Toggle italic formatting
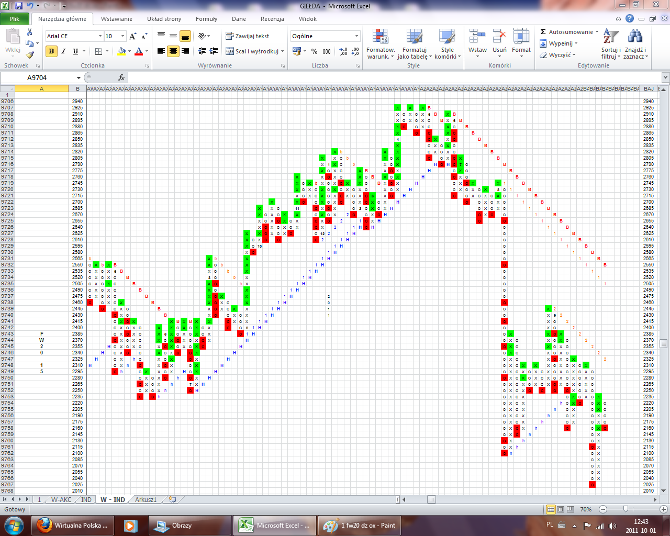The height and width of the screenshot is (536, 670). [63, 51]
